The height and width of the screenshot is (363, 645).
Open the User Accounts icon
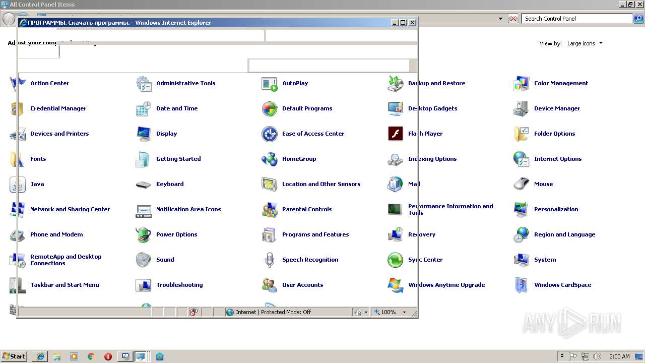[x=270, y=285]
